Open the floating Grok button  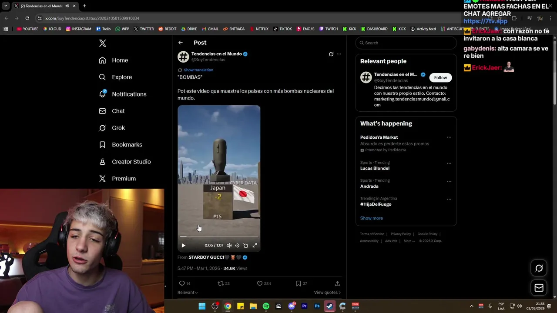click(539, 268)
